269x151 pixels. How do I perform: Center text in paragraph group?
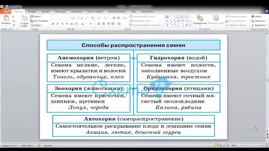coord(104,23)
